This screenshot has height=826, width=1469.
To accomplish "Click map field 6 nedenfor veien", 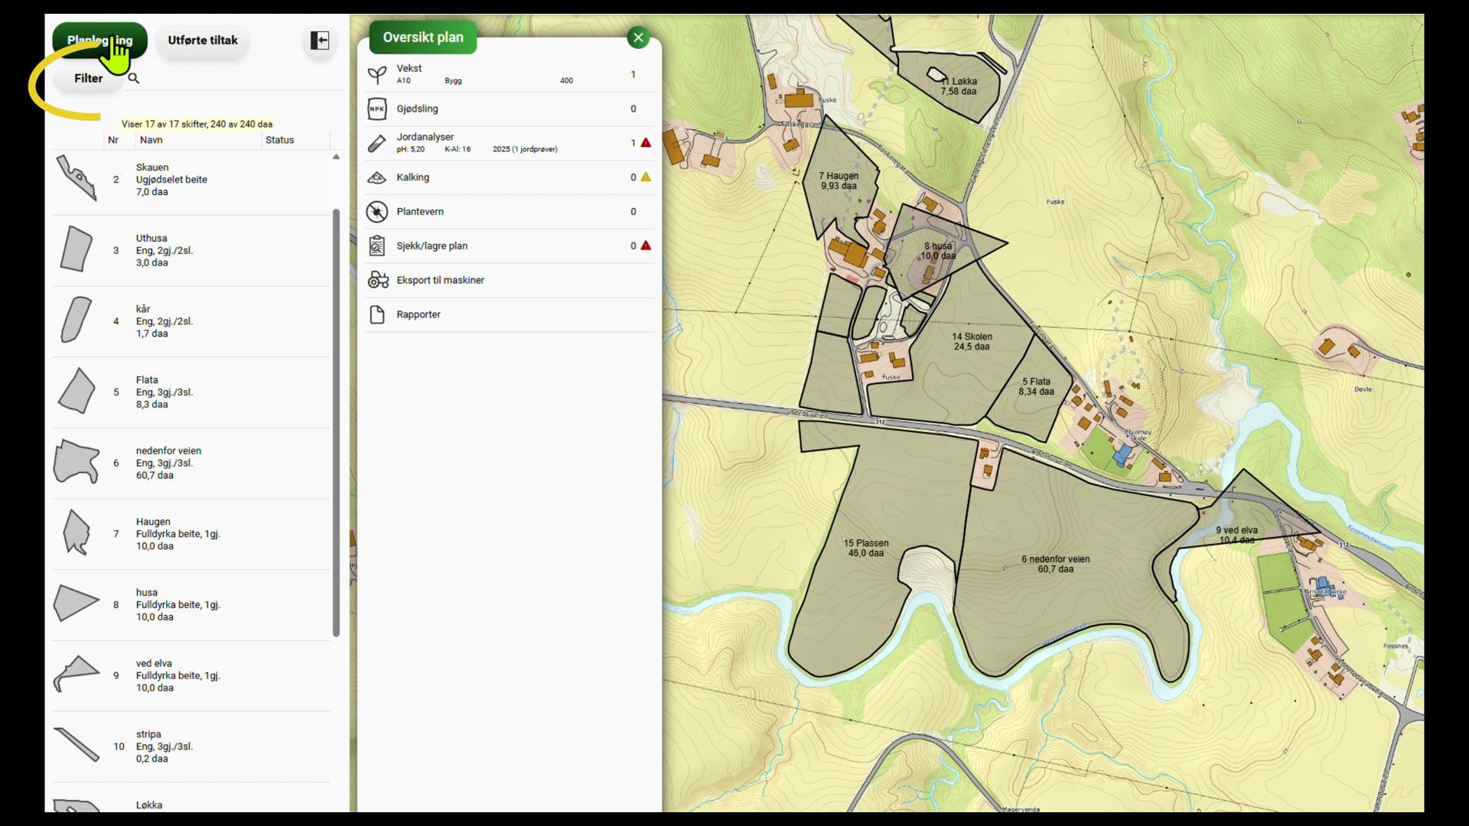I will [x=1056, y=564].
